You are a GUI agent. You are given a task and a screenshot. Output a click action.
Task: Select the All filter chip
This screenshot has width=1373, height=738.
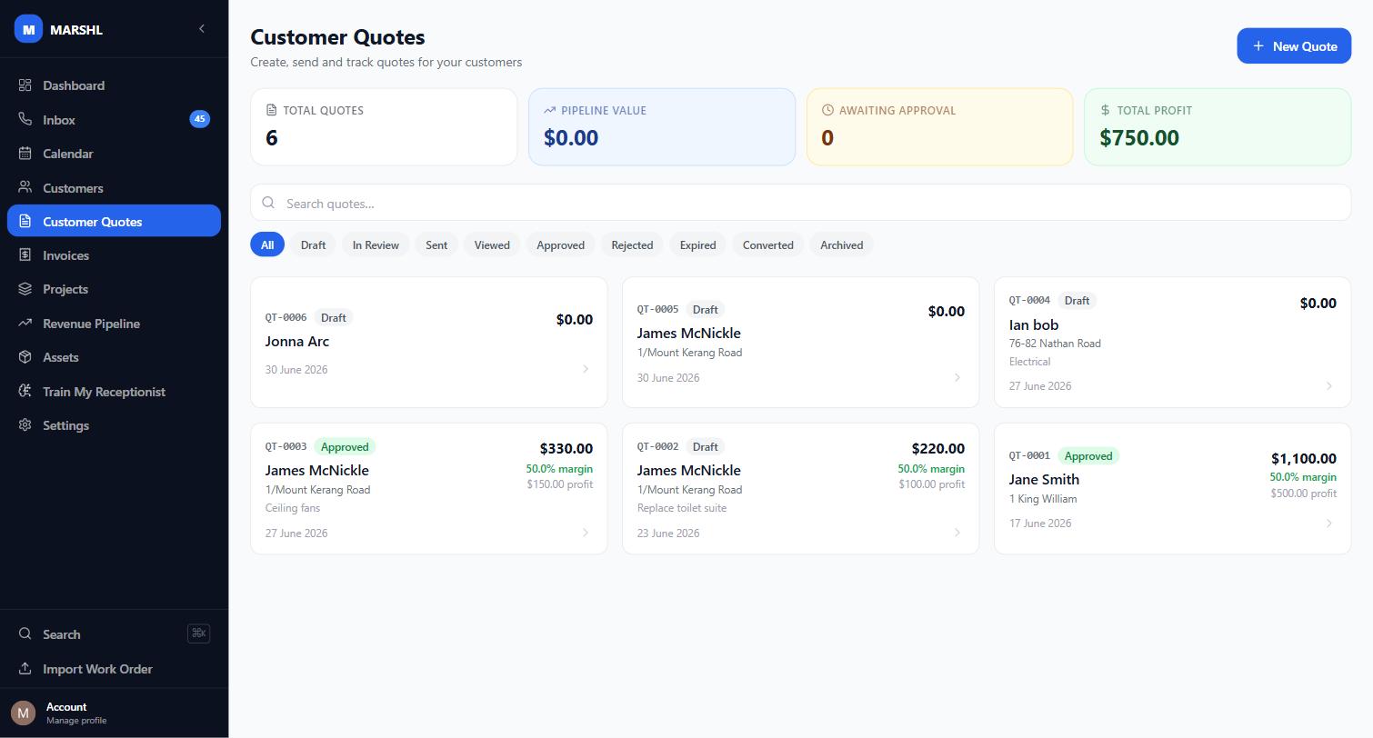tap(267, 244)
